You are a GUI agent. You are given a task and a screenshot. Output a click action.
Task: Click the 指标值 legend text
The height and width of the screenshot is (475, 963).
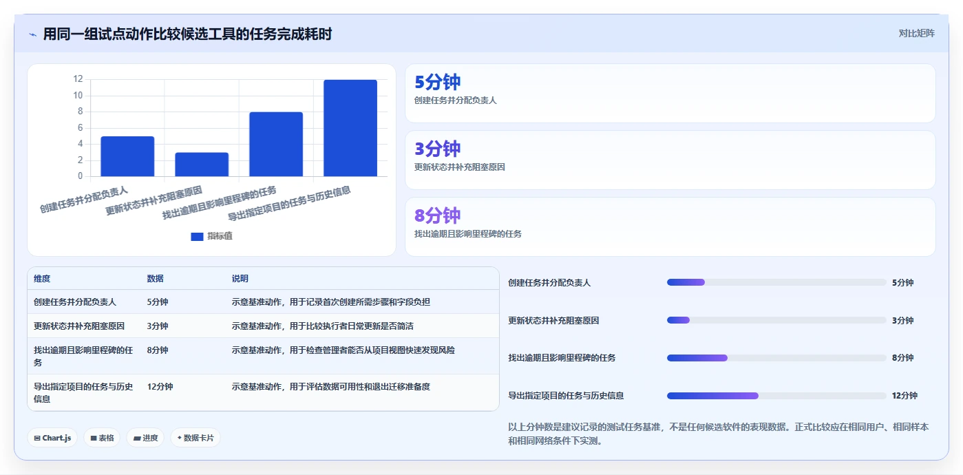click(220, 236)
